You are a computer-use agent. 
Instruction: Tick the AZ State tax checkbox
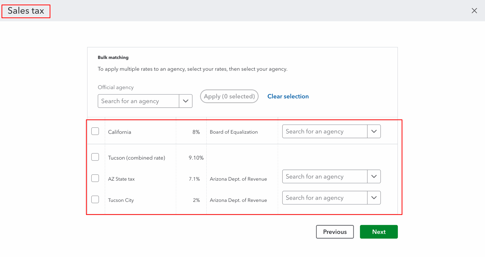[95, 178]
